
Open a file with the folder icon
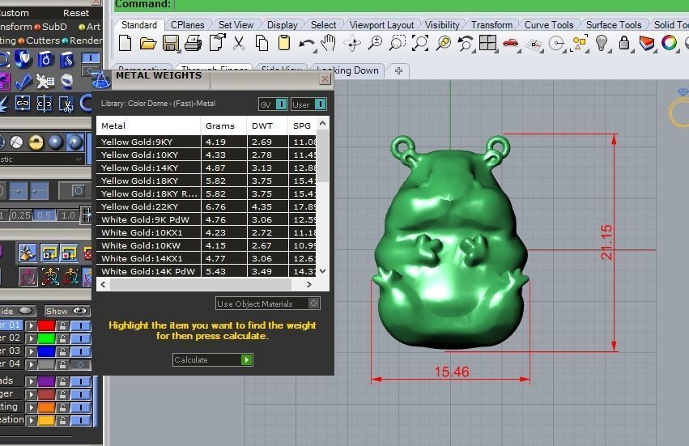(x=148, y=44)
